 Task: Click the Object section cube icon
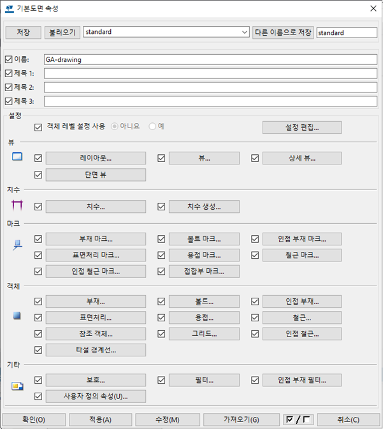pyautogui.click(x=17, y=316)
